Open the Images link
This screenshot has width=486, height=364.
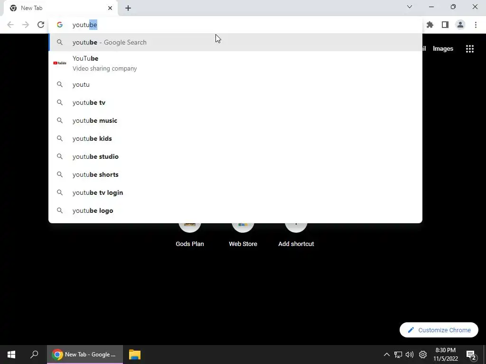pos(443,49)
